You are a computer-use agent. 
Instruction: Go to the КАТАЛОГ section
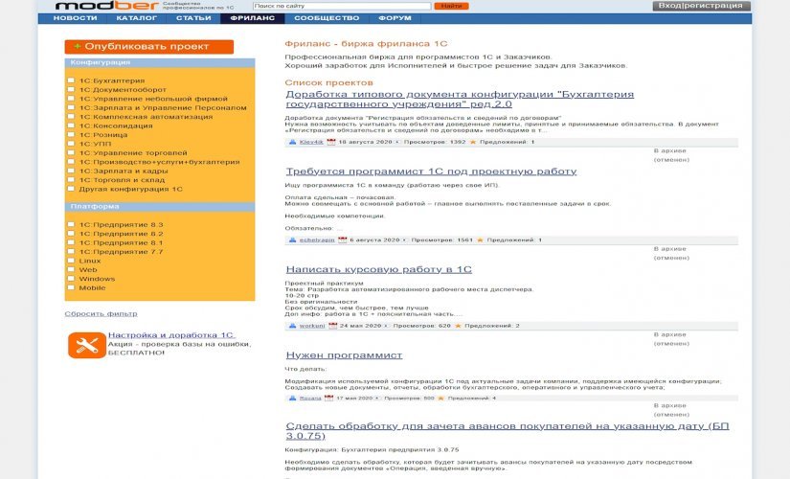pyautogui.click(x=137, y=18)
